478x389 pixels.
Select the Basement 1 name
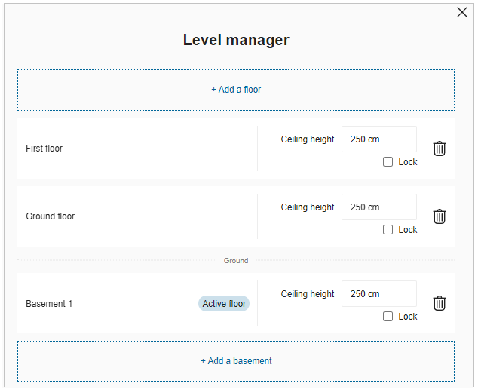49,304
